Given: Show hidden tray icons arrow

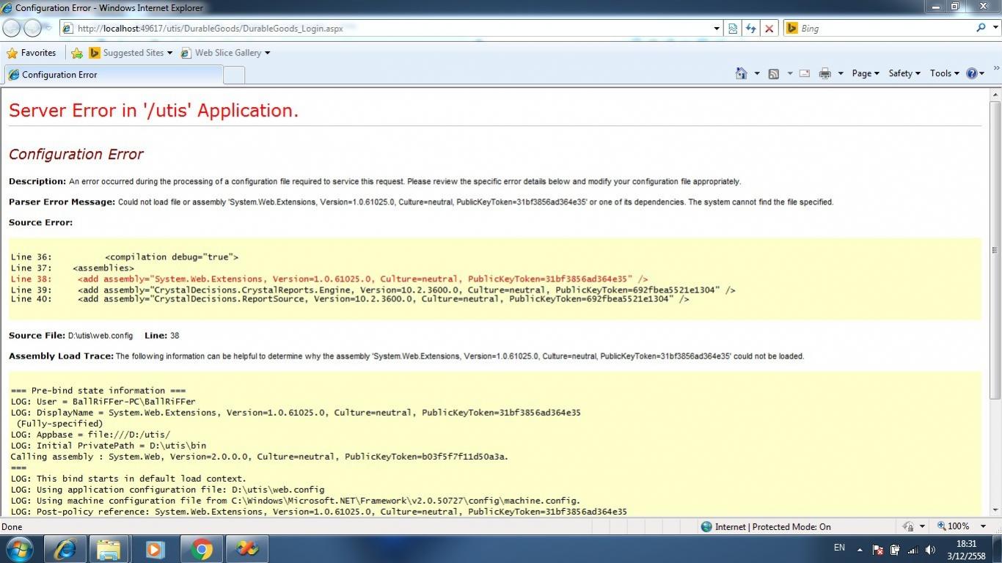Looking at the screenshot, I should tap(860, 549).
